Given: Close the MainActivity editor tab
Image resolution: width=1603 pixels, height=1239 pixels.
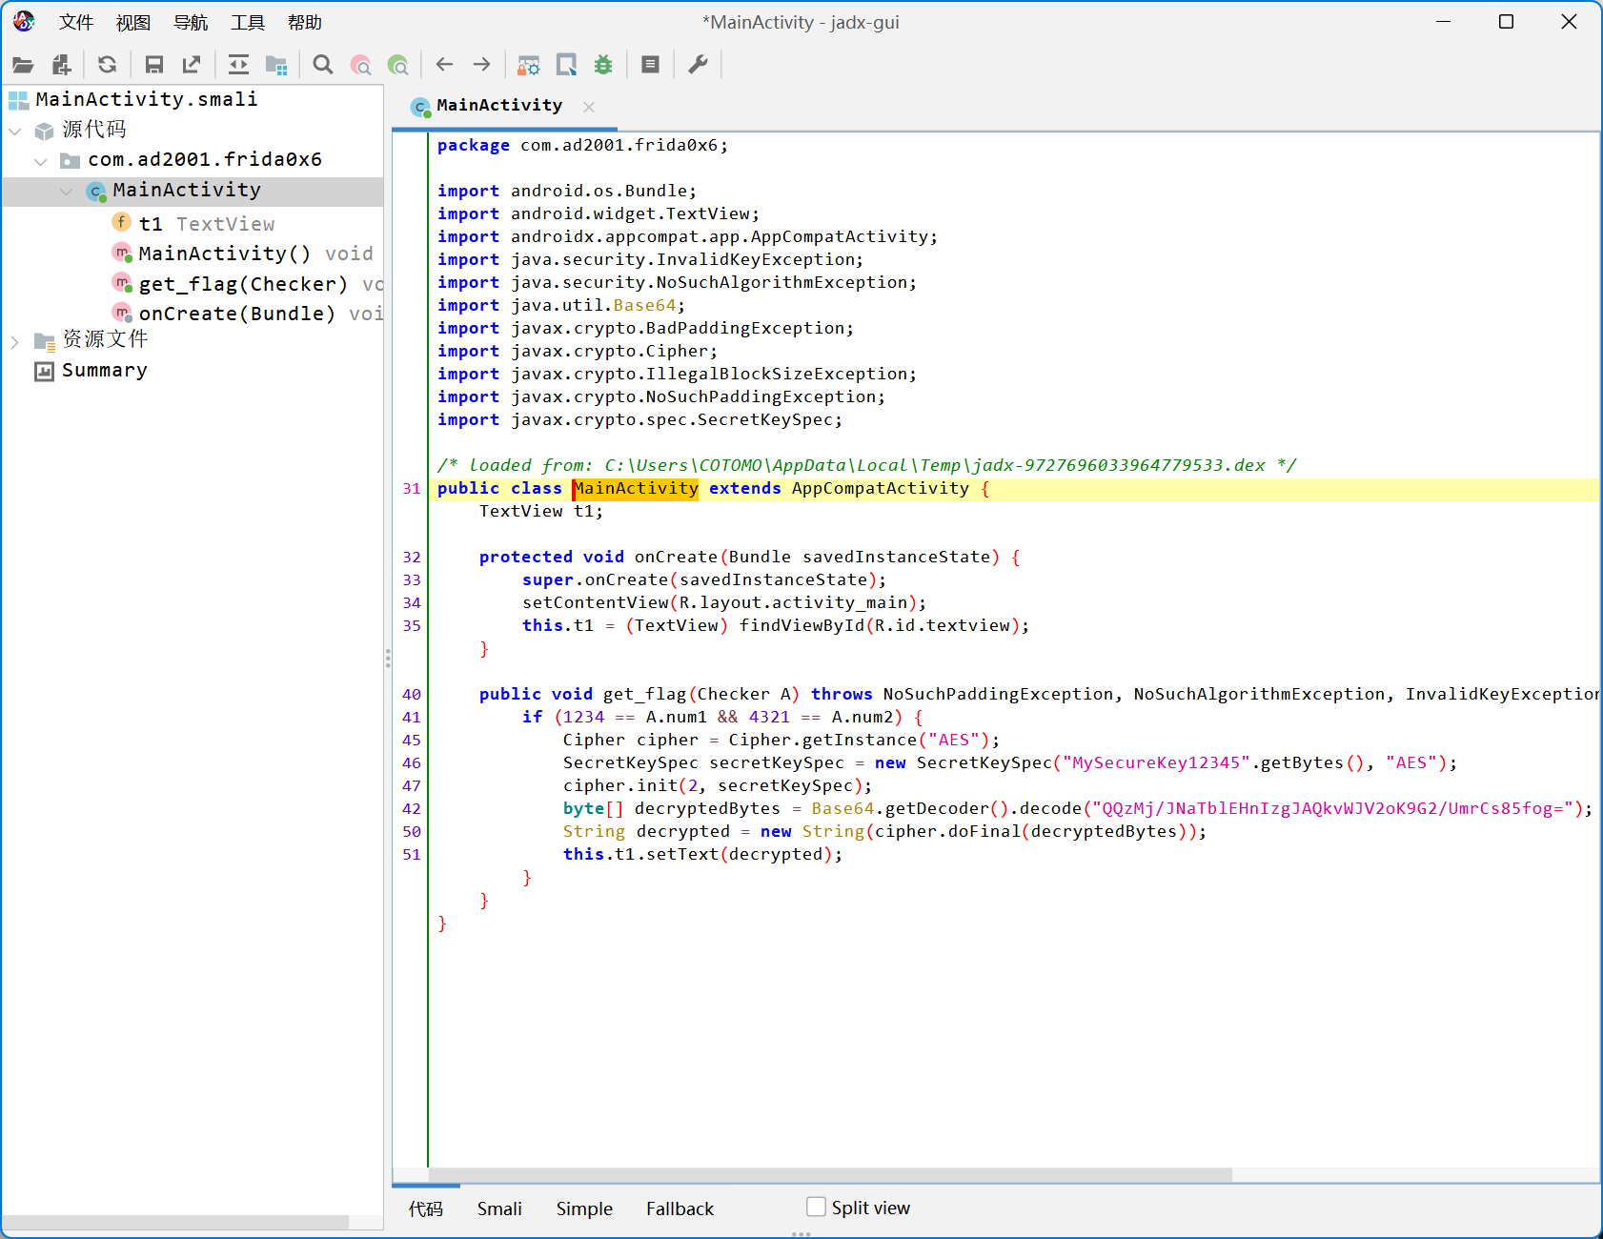Looking at the screenshot, I should click(x=589, y=107).
